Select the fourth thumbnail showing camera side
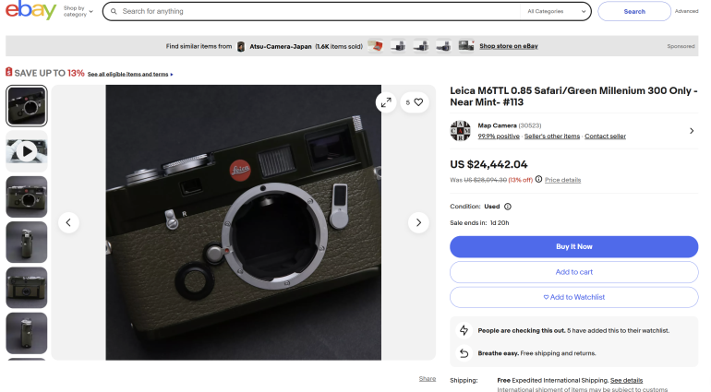 [26, 242]
